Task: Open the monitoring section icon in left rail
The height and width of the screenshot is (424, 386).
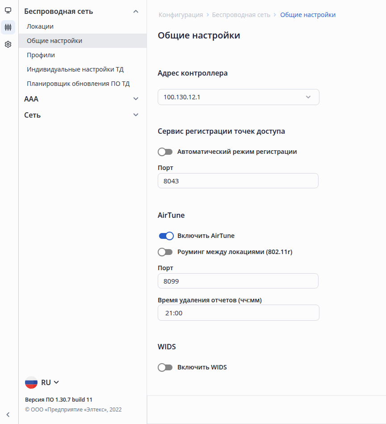Action: point(8,10)
